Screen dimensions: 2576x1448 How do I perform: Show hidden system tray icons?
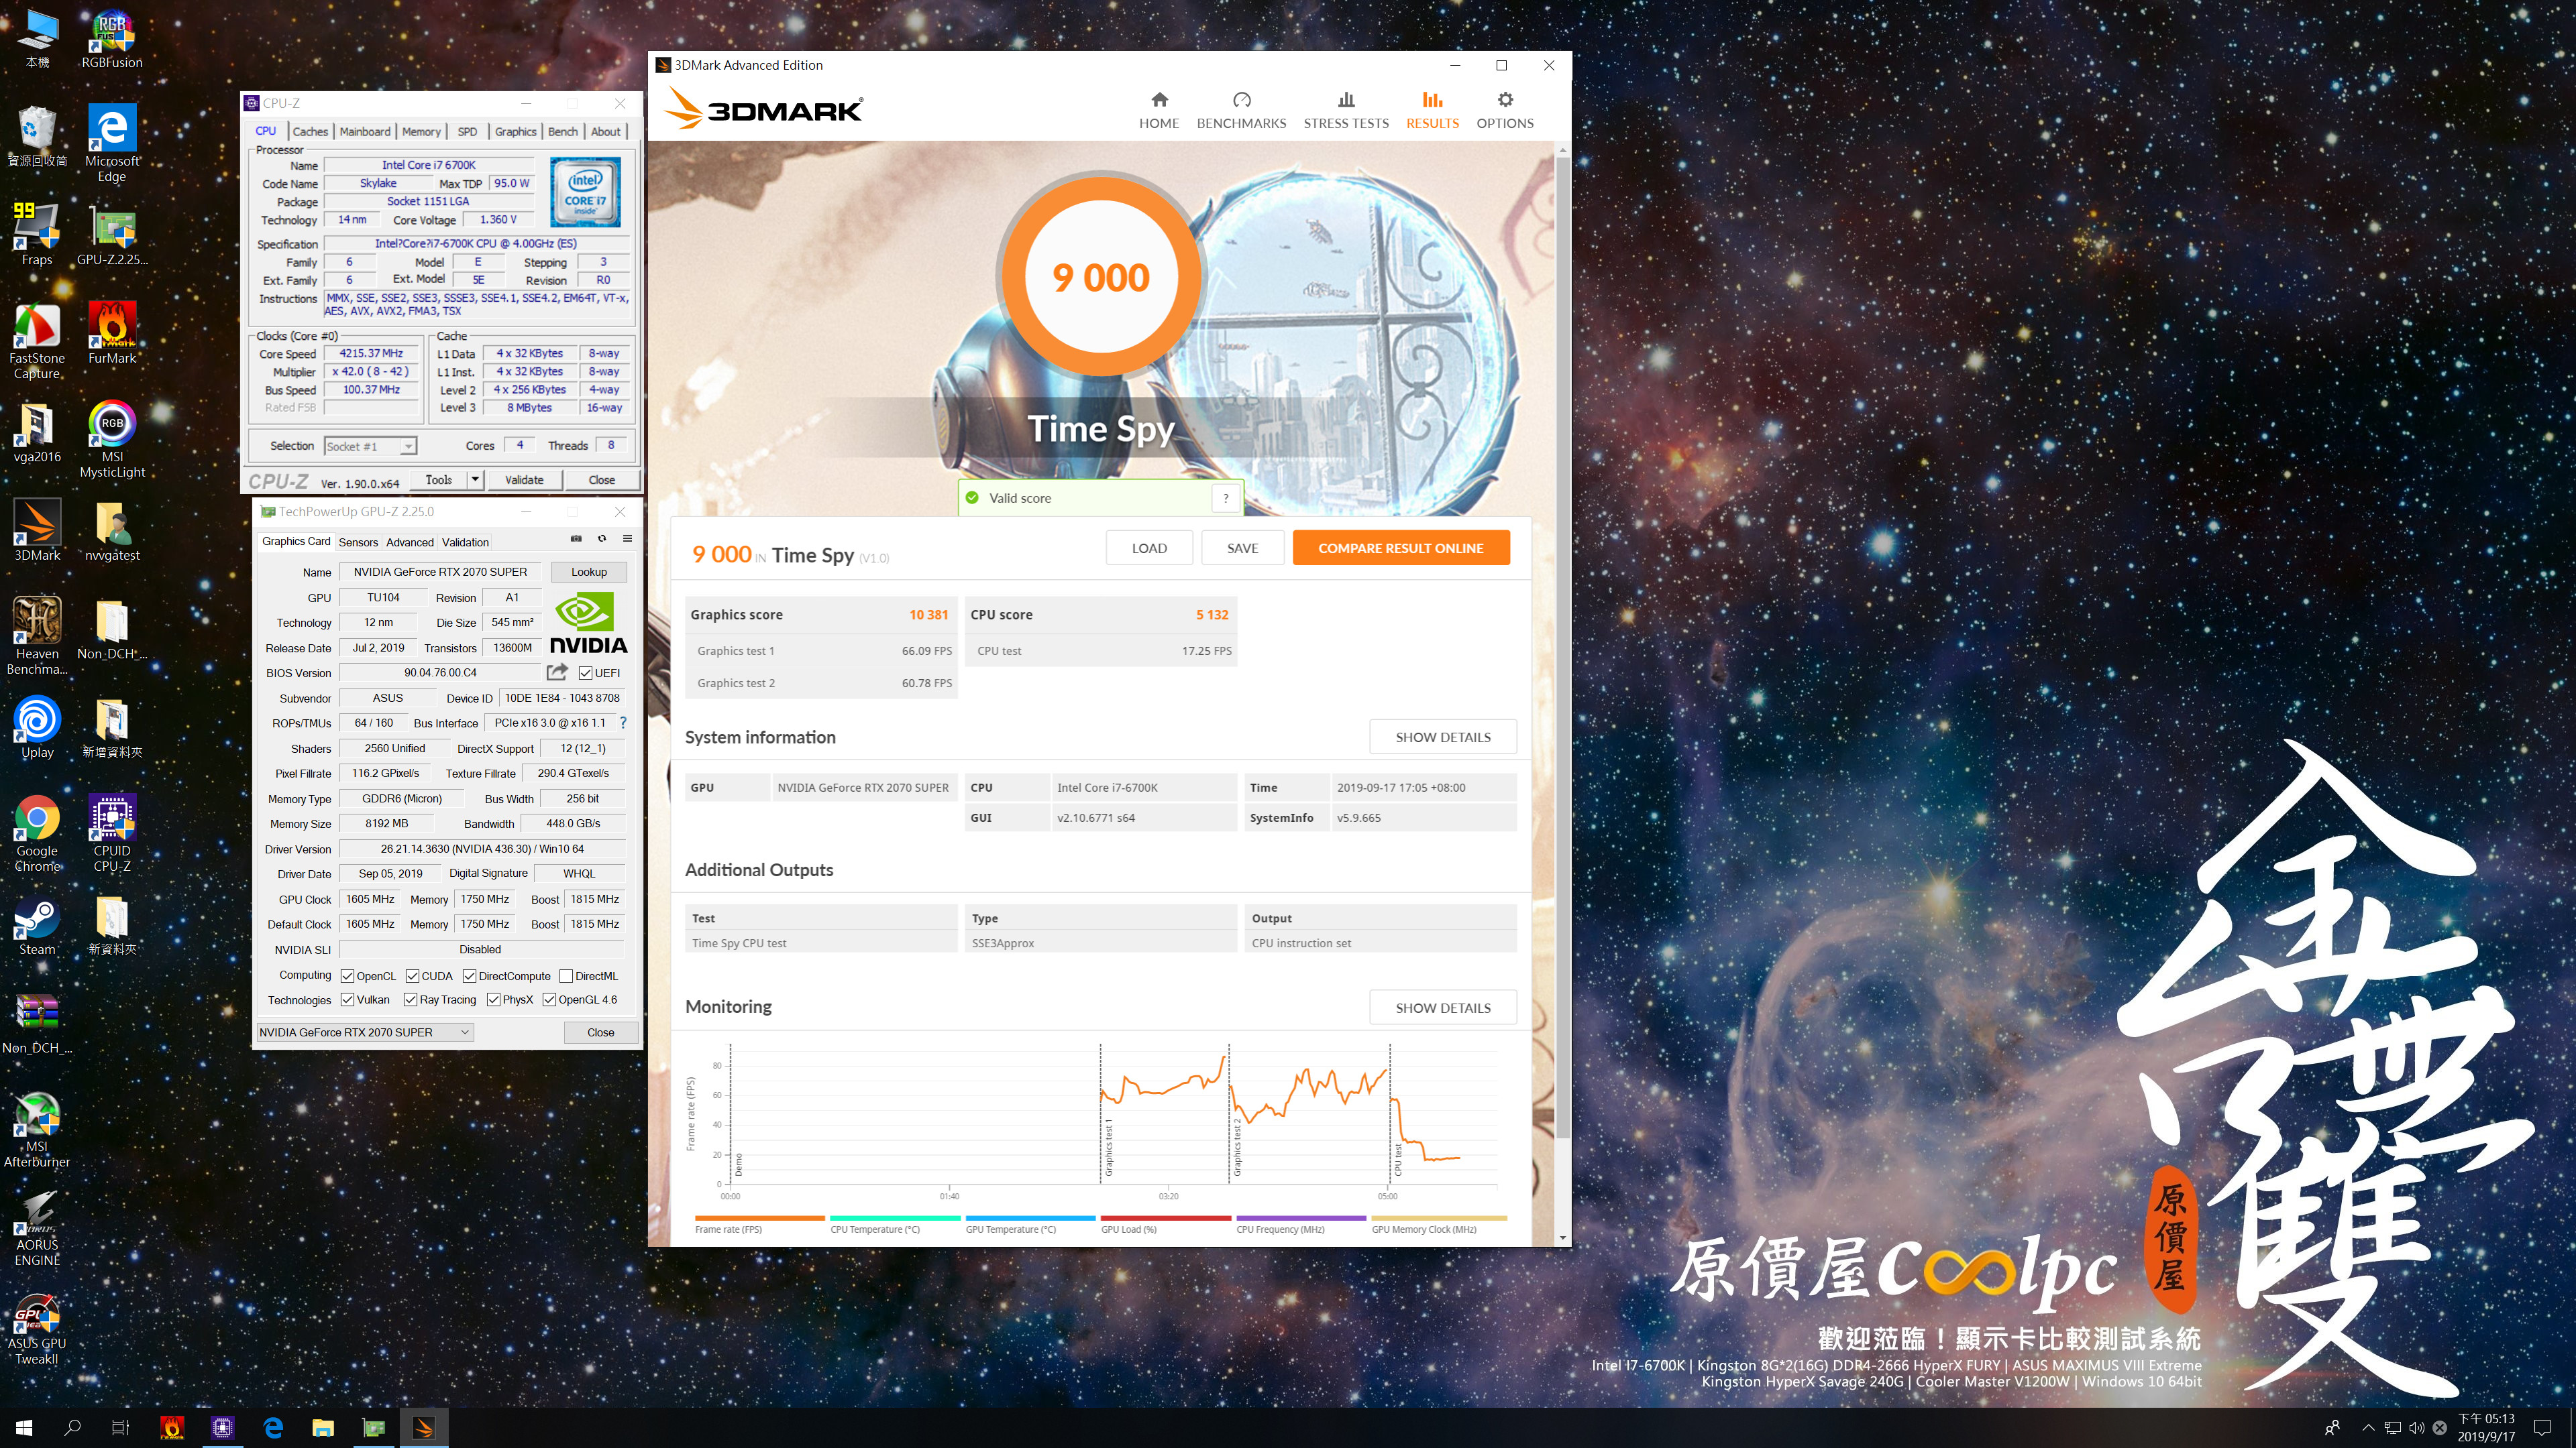(2367, 1427)
